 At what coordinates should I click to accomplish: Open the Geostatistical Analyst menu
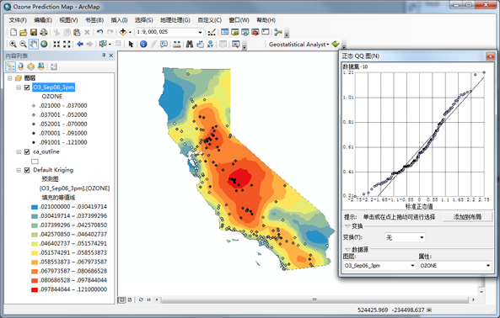[x=298, y=45]
